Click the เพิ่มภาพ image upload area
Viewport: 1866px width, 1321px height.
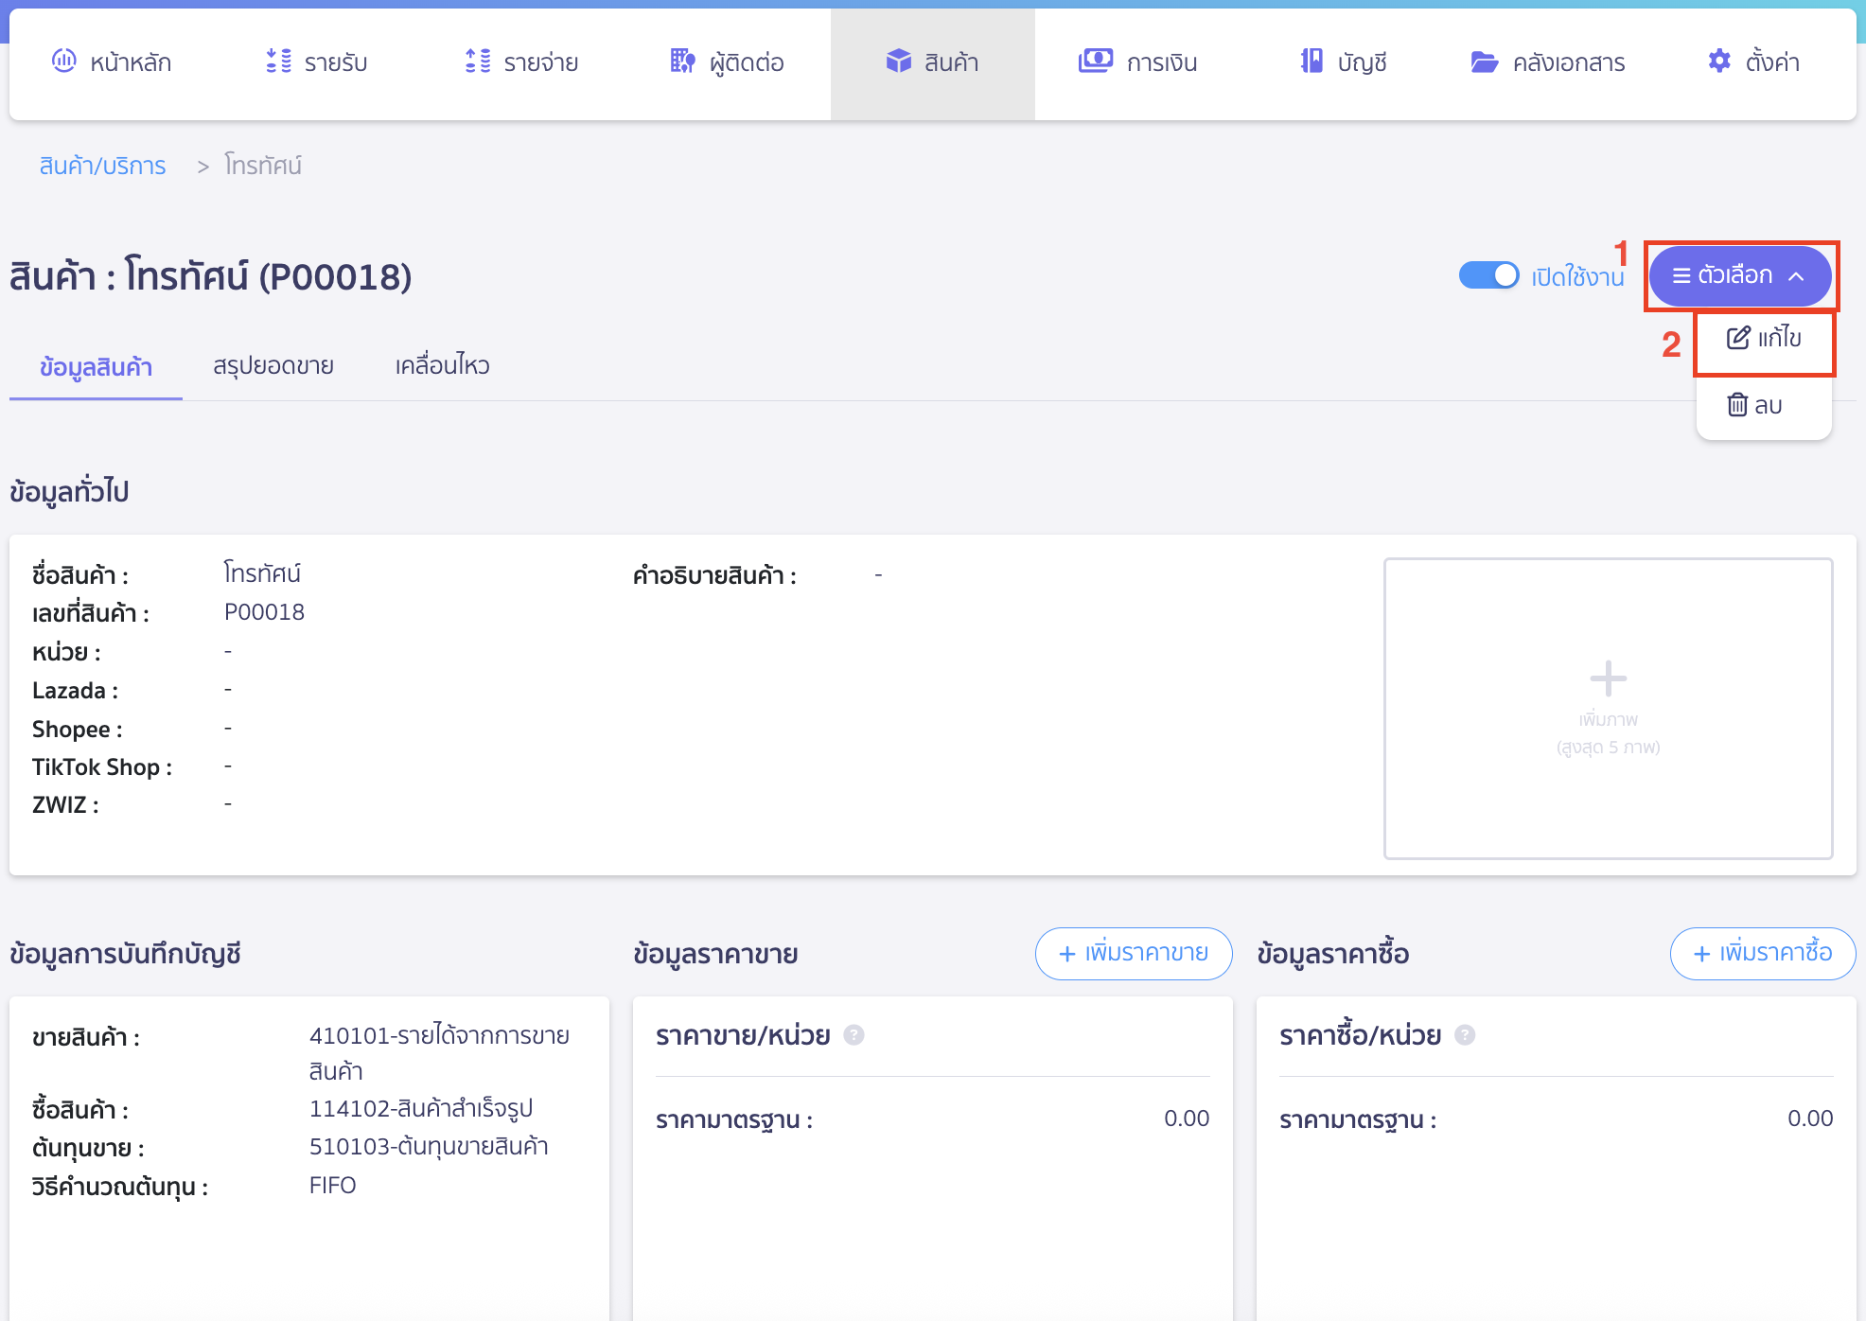click(1607, 707)
